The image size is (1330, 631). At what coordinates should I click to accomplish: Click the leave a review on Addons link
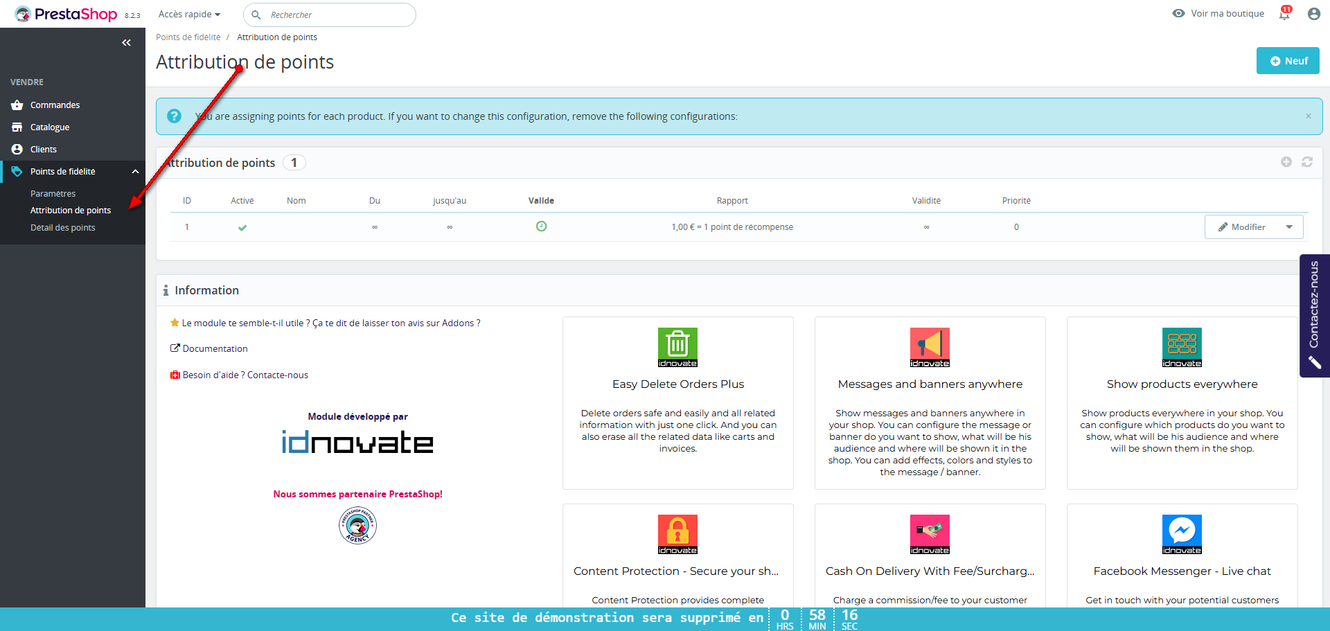tap(331, 323)
